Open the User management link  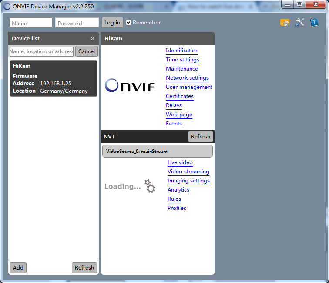pyautogui.click(x=189, y=87)
